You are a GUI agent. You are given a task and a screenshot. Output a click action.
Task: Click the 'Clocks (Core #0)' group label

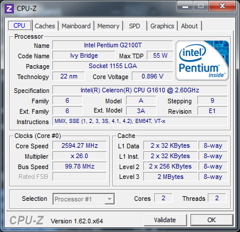pos(38,136)
